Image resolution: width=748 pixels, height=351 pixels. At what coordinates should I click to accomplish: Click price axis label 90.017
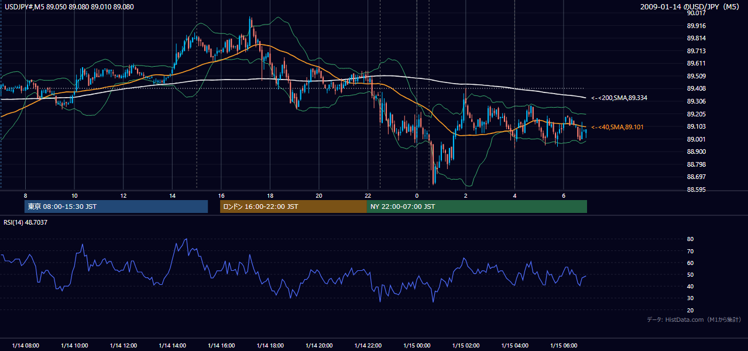(x=696, y=13)
